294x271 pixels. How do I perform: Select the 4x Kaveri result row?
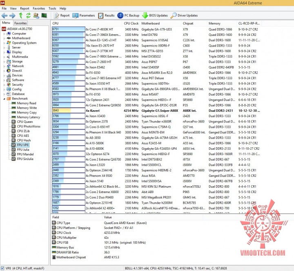point(156,111)
